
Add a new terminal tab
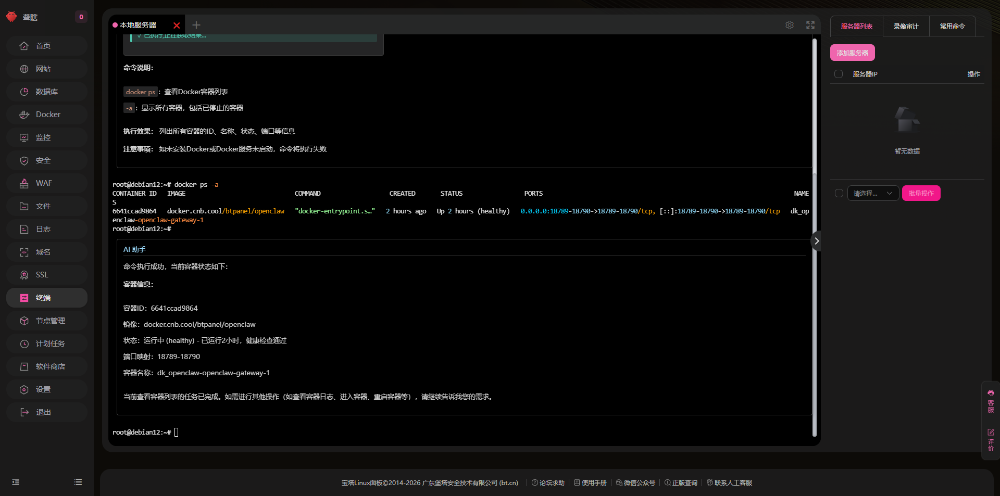coord(196,25)
